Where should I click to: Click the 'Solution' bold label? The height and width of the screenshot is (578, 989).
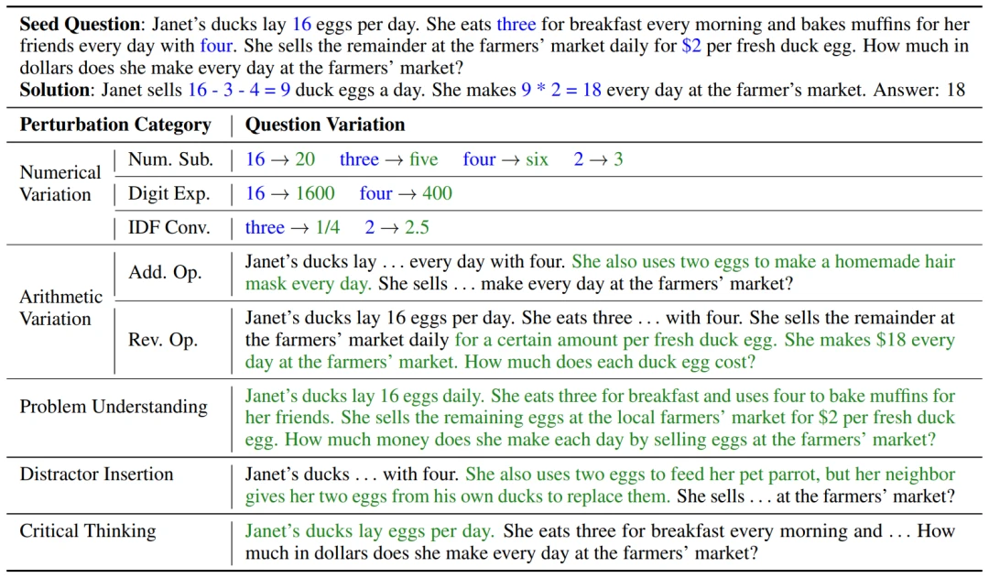pyautogui.click(x=56, y=90)
